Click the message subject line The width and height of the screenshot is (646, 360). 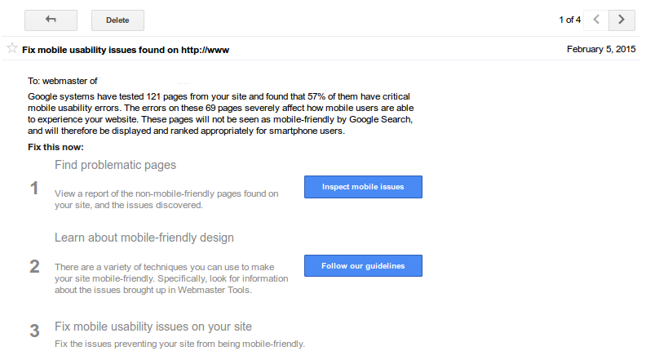(126, 50)
